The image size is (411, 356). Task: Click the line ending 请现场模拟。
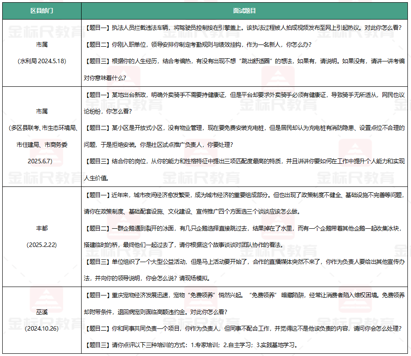point(147,278)
